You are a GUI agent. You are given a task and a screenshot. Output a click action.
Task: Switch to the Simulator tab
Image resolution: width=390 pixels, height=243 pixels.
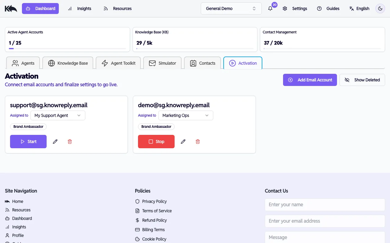162,63
